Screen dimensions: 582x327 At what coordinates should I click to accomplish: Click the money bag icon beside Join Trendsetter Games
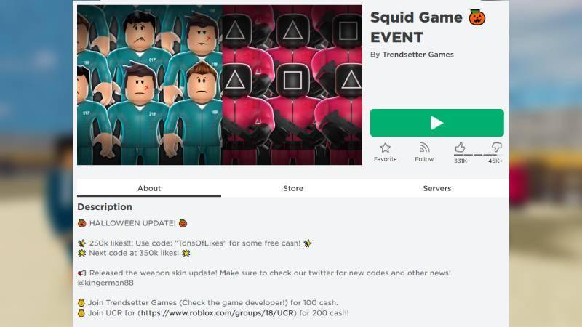pos(81,302)
